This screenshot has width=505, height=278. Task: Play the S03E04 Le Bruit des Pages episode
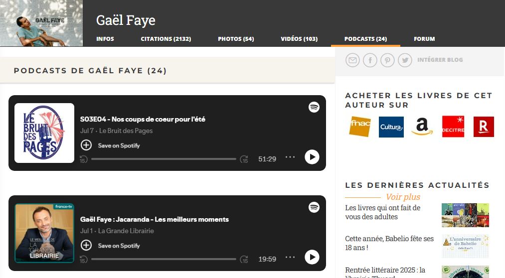312,157
